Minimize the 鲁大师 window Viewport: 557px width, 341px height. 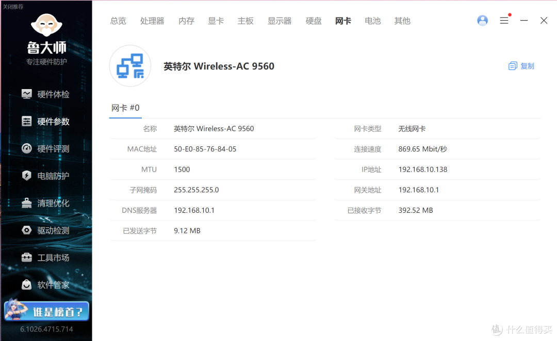point(524,21)
